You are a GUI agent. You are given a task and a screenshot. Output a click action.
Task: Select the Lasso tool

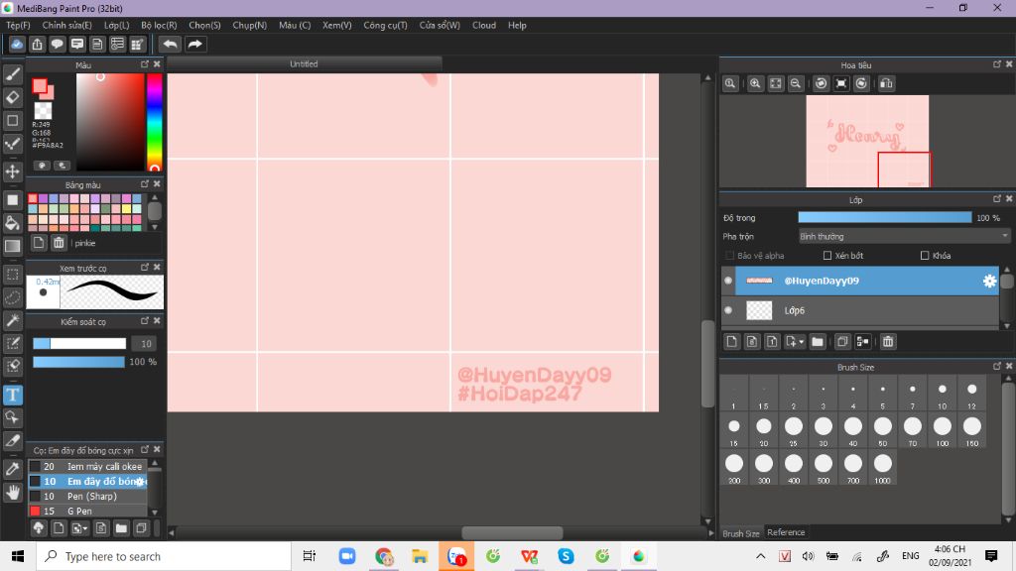point(12,297)
